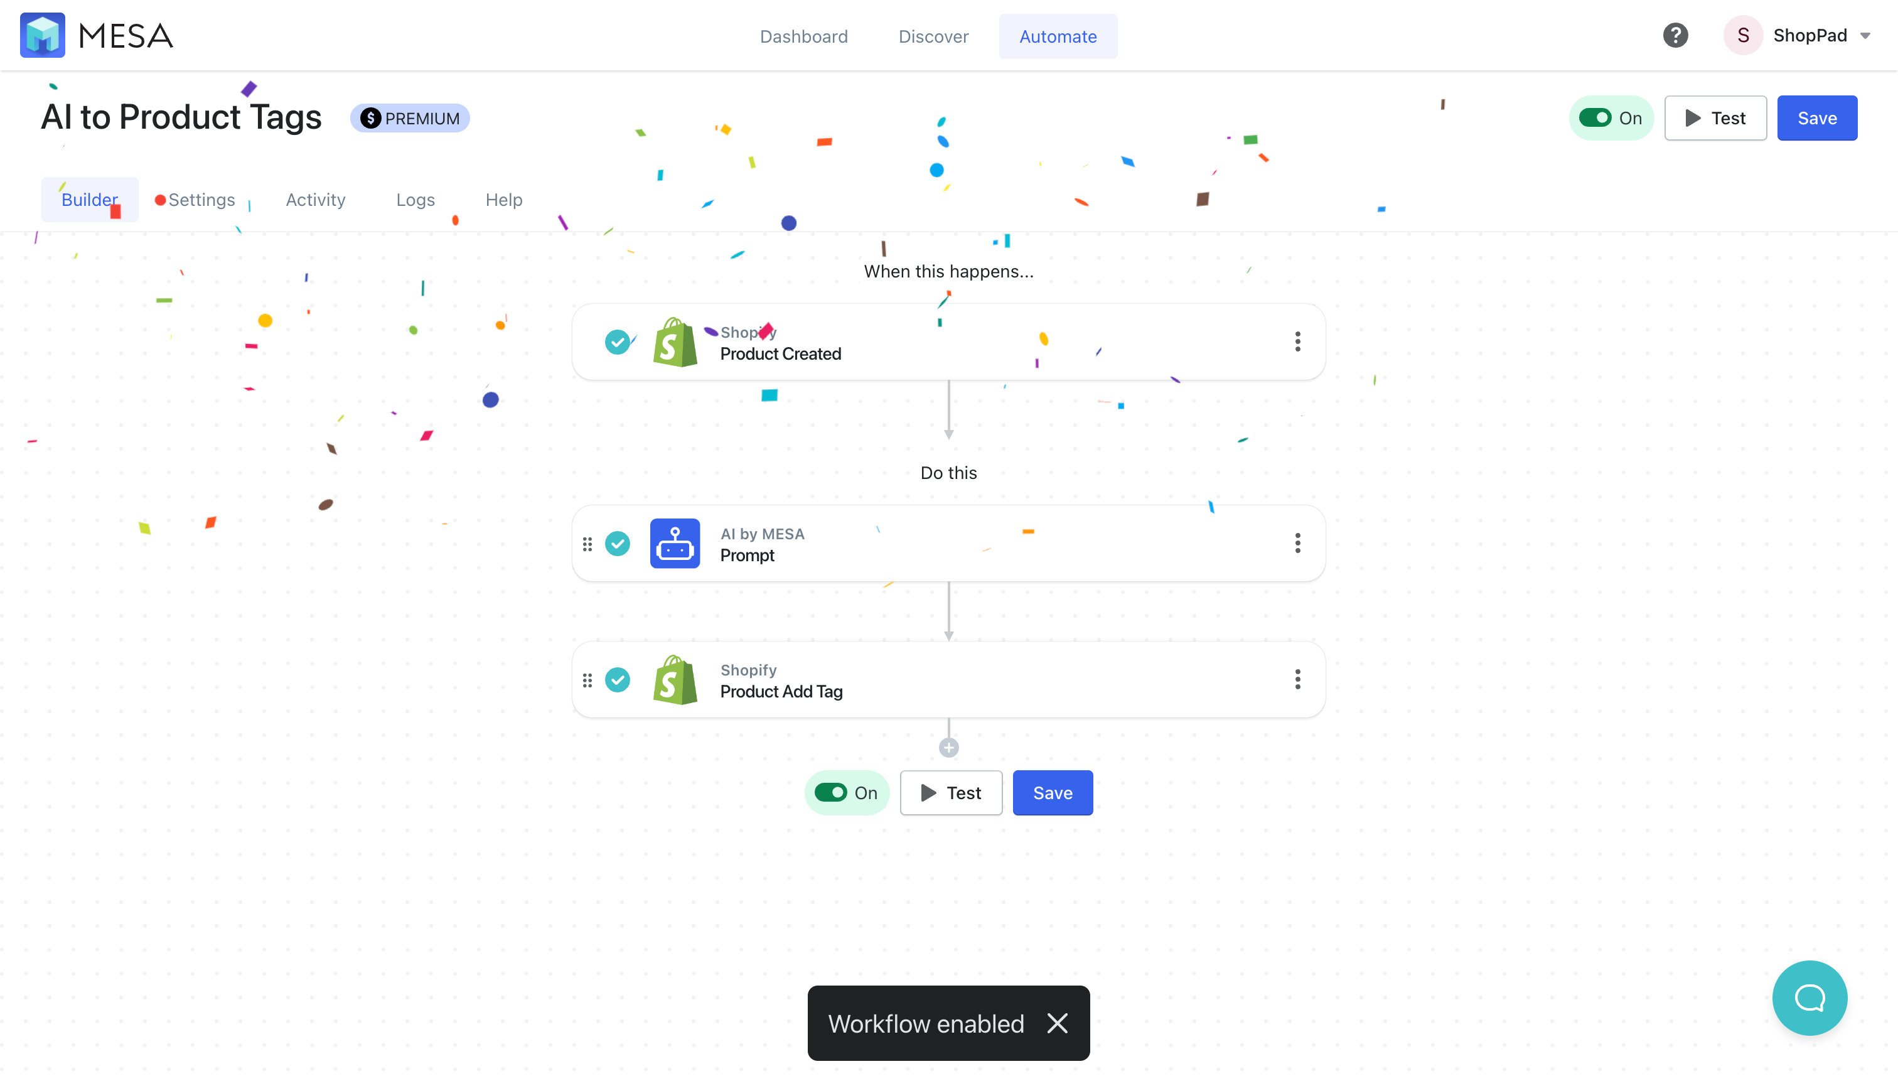The height and width of the screenshot is (1086, 1898).
Task: Click the play icon in the bottom Test button
Action: coord(928,793)
